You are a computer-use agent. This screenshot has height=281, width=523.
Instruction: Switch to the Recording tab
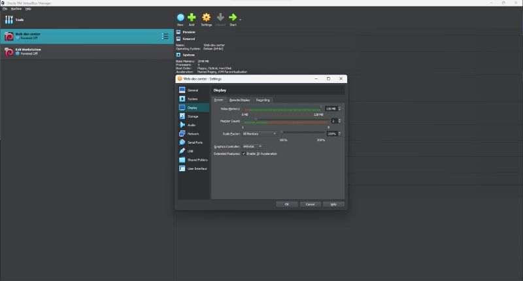tap(263, 100)
